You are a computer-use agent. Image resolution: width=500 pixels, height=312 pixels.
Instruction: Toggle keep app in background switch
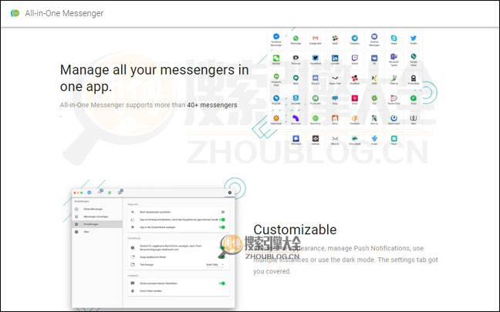pyautogui.click(x=222, y=220)
